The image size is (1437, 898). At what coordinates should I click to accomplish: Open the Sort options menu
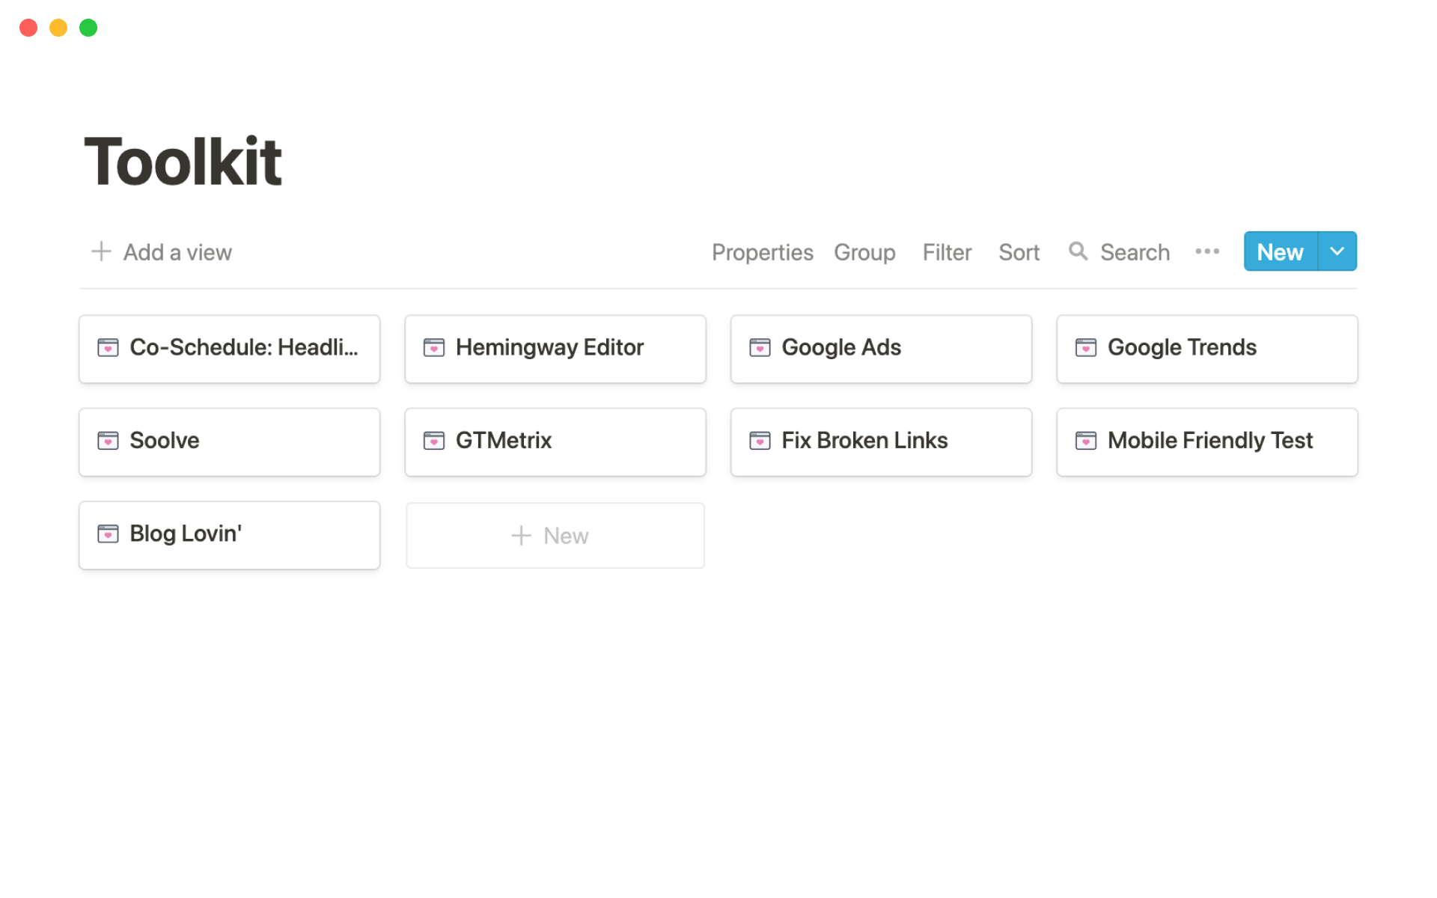click(1019, 252)
